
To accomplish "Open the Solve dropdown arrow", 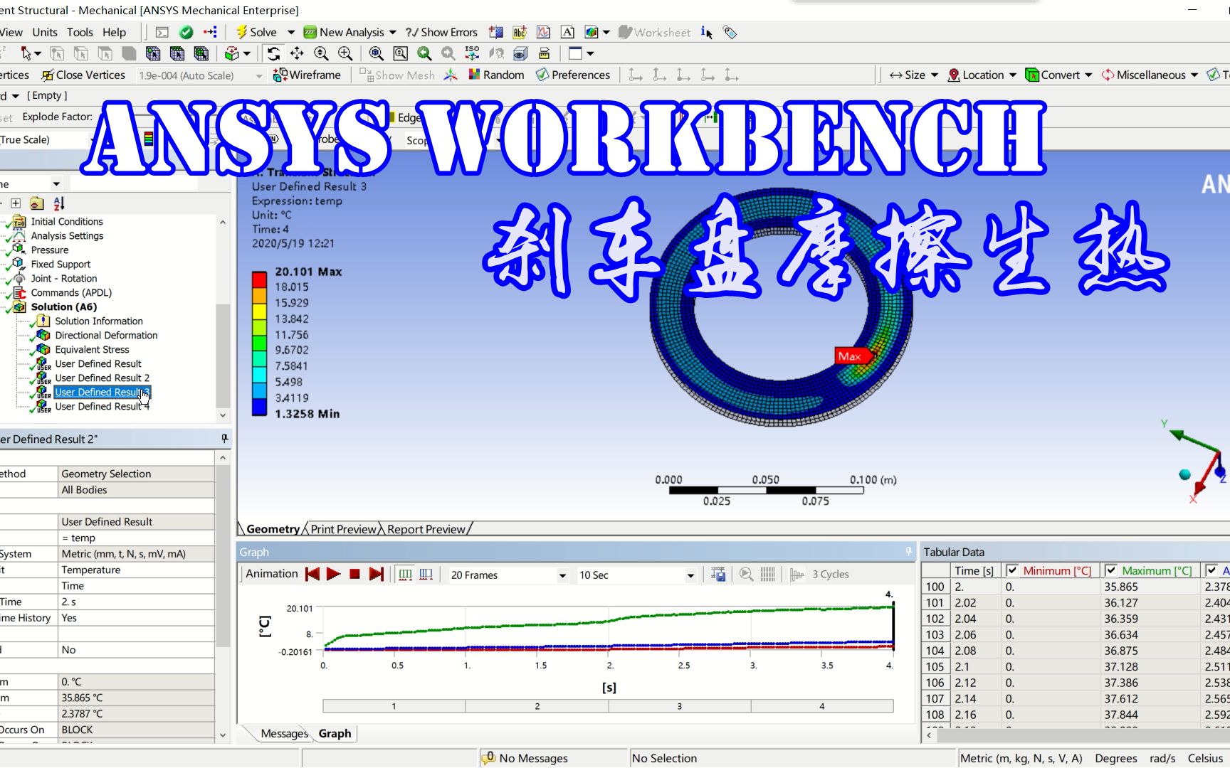I will pyautogui.click(x=290, y=32).
